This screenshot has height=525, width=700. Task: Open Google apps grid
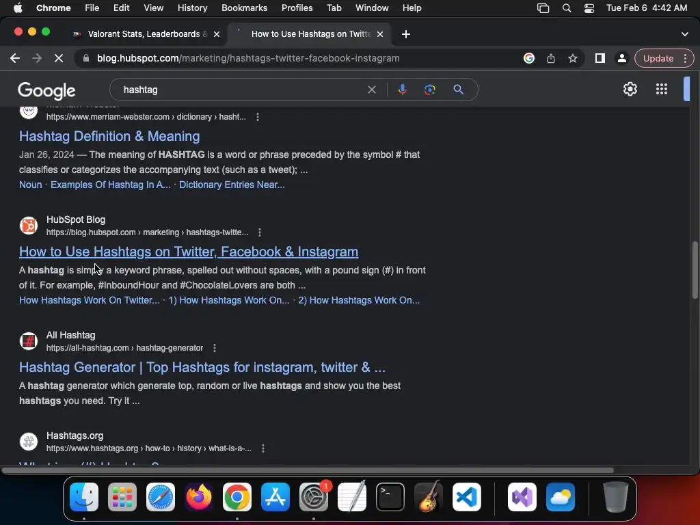click(662, 90)
